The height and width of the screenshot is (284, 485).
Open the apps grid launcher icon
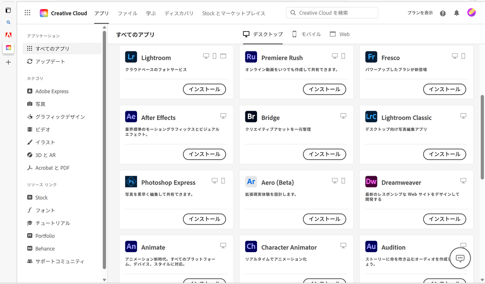[27, 13]
